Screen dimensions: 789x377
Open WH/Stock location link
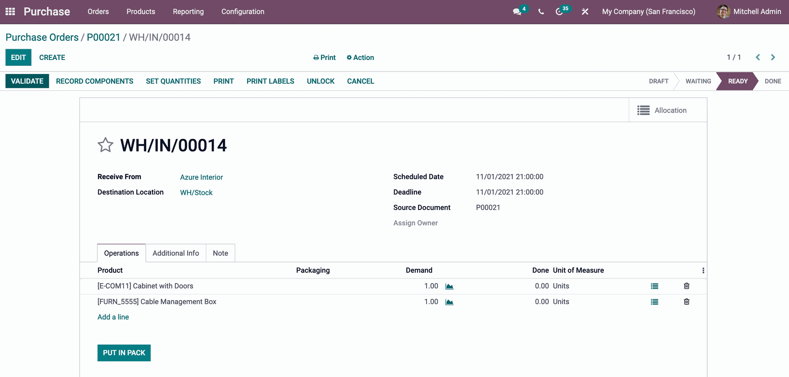(x=196, y=193)
